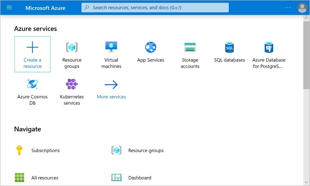Go to Subscriptions under Navigate
This screenshot has width=310, height=186.
click(45, 150)
